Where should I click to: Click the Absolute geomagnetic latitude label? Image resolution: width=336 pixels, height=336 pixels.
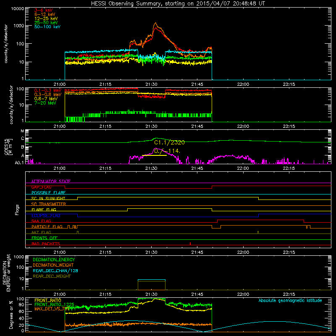pyautogui.click(x=290, y=301)
